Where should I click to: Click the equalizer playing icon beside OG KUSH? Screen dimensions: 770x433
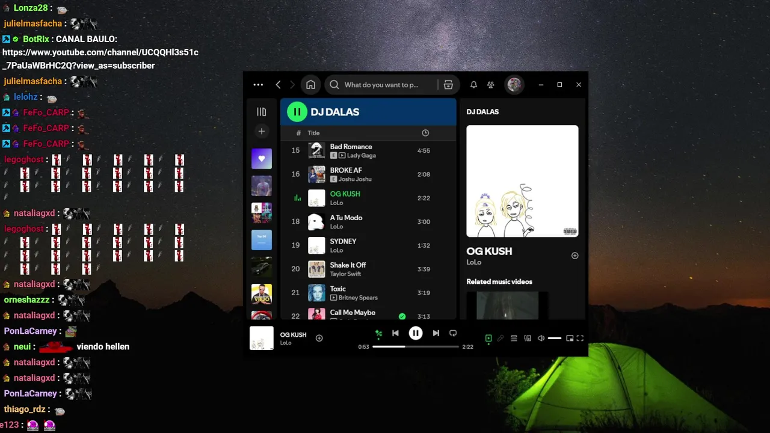click(297, 198)
